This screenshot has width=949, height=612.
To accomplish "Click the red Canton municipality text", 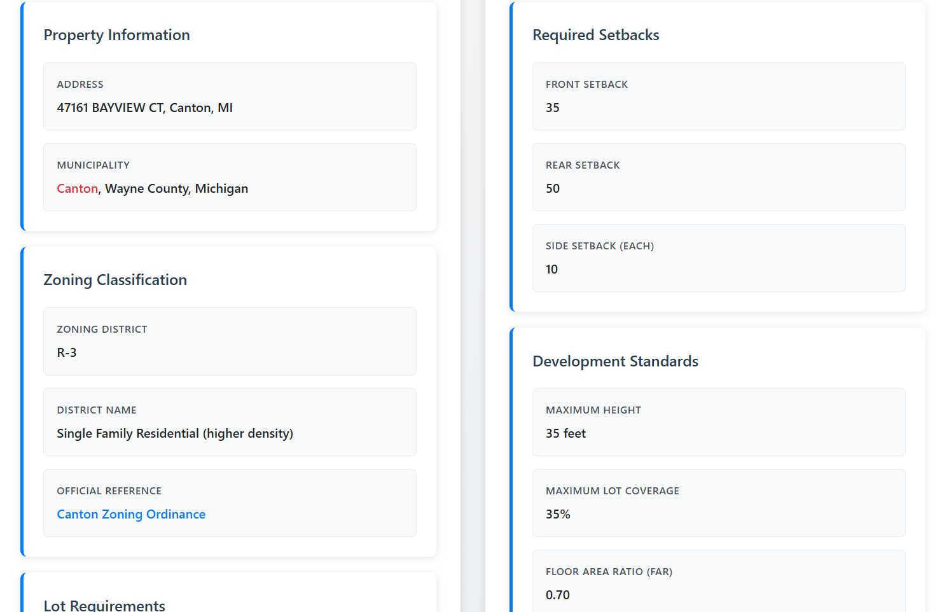I will click(x=78, y=188).
